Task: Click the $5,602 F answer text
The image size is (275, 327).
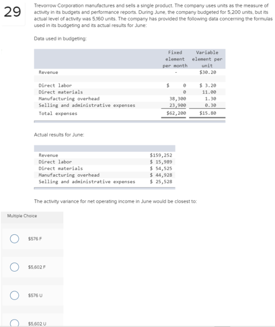Action: click(37, 267)
